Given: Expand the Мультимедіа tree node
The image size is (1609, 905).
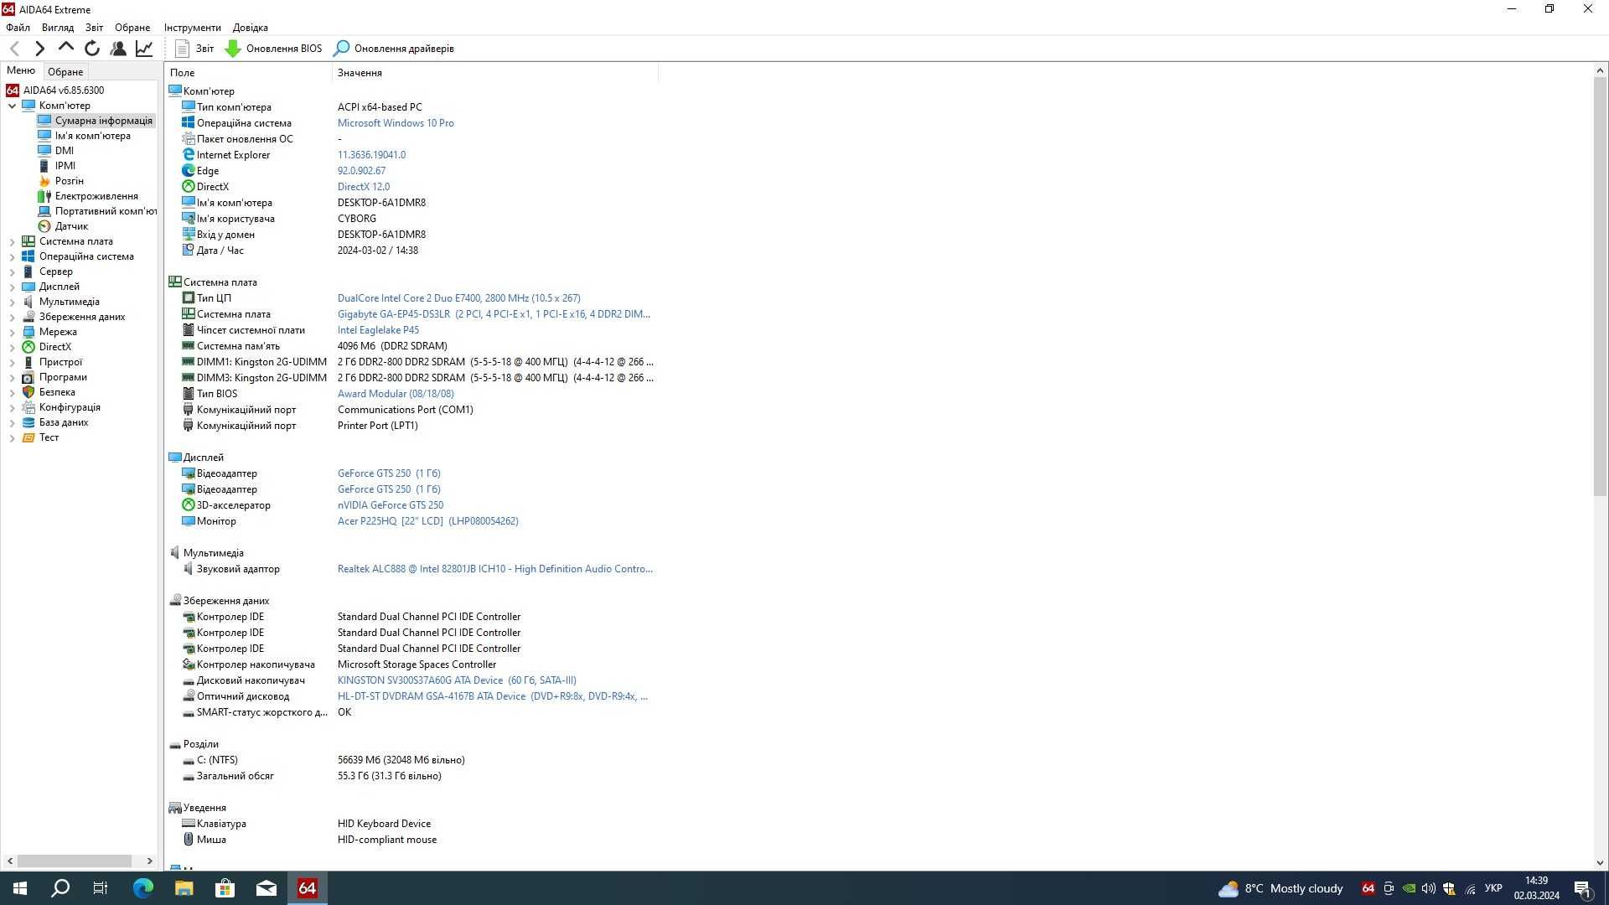Looking at the screenshot, I should point(12,302).
